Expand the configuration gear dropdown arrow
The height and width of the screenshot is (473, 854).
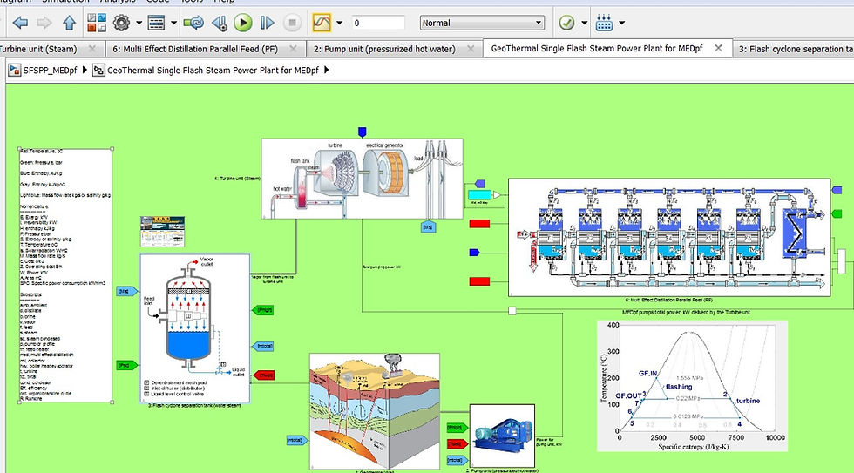click(x=139, y=23)
